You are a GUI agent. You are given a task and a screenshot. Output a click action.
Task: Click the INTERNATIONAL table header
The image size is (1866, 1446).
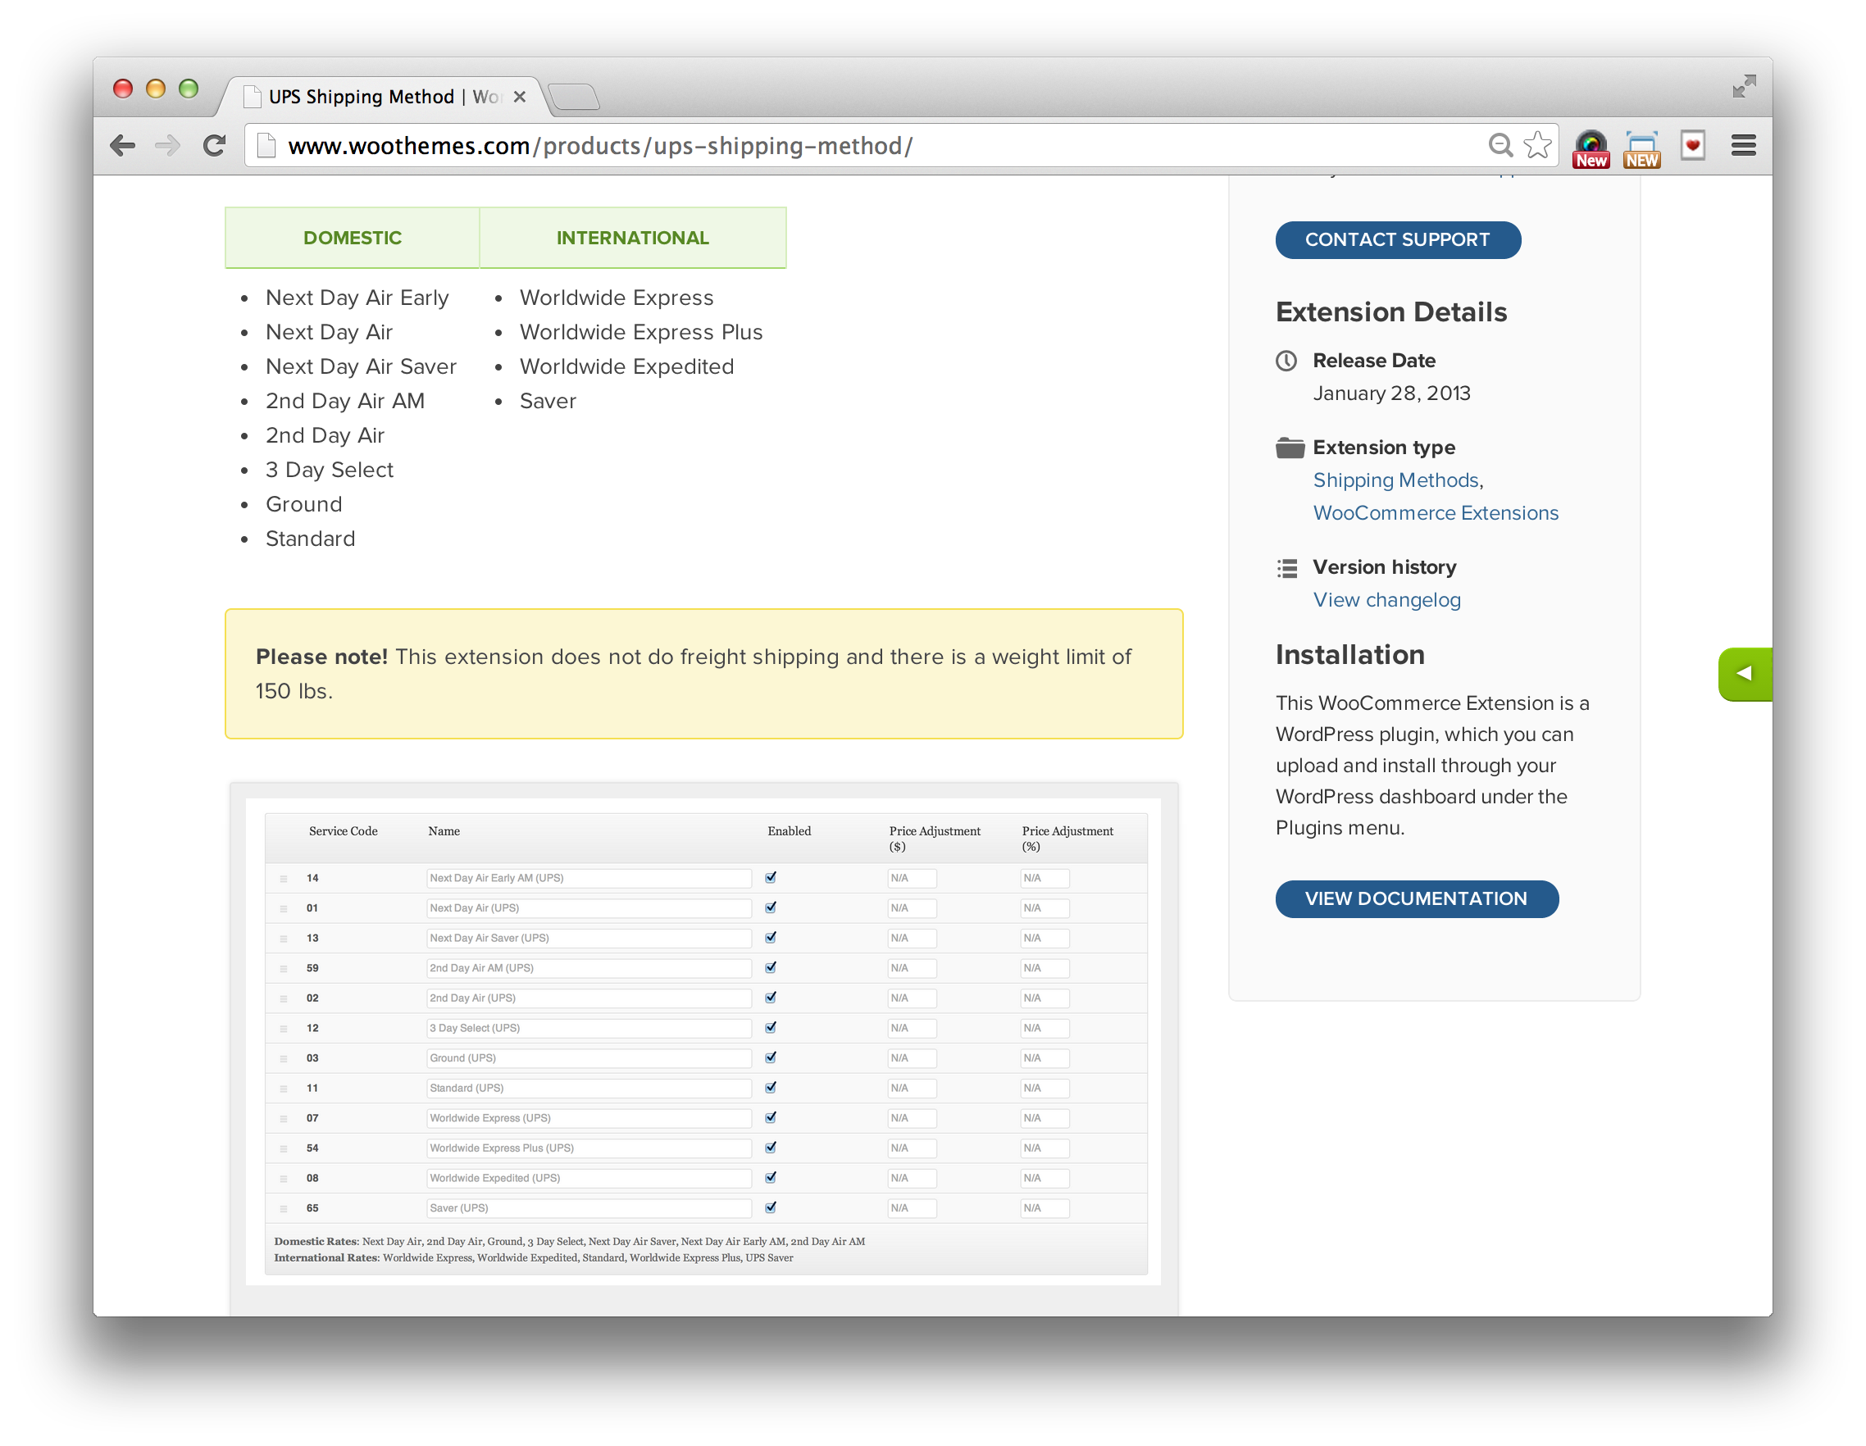click(x=632, y=238)
